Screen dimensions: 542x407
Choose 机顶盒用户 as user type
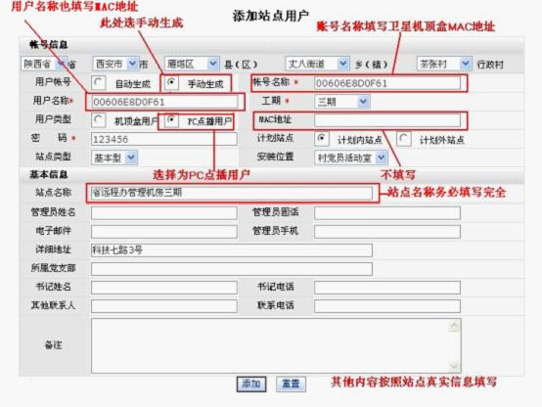point(98,120)
